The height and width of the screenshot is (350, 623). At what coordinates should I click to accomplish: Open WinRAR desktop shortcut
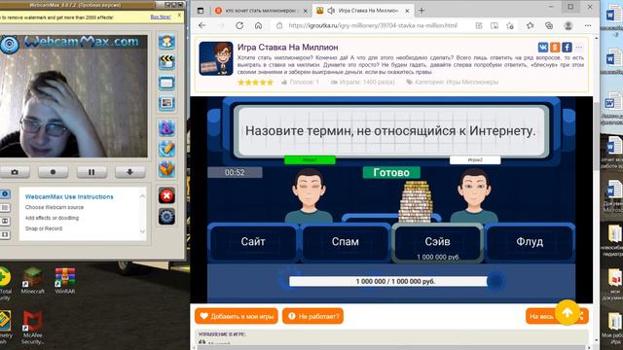65,281
